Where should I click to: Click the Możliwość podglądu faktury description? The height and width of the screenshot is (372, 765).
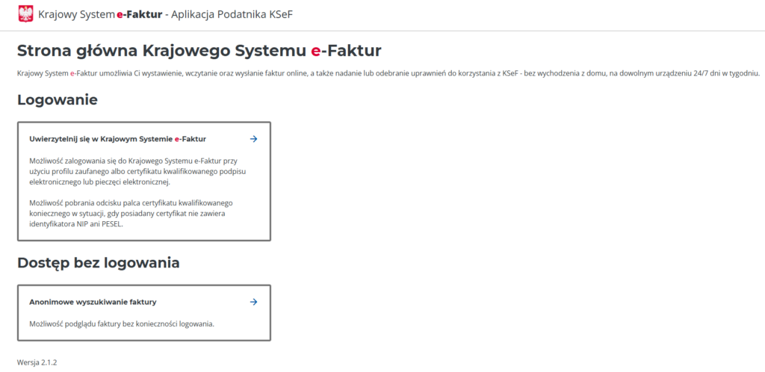(x=121, y=323)
